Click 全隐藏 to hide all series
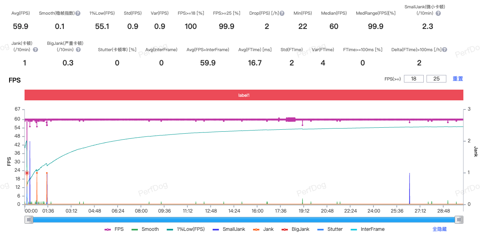 (440, 229)
